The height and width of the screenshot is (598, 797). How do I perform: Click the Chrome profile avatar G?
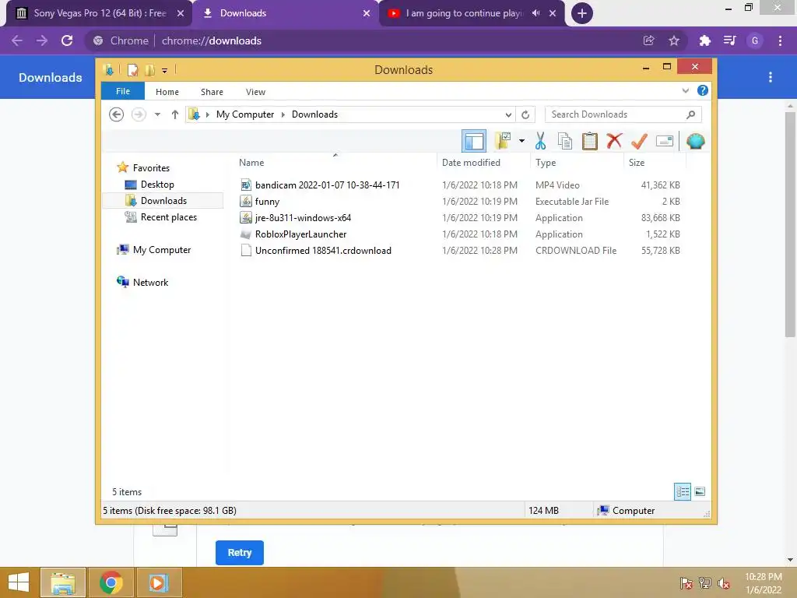coord(755,40)
